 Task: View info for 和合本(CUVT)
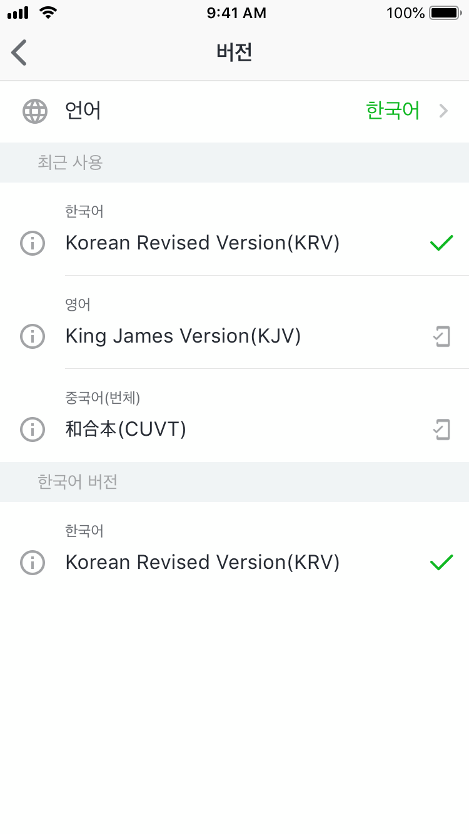[33, 430]
